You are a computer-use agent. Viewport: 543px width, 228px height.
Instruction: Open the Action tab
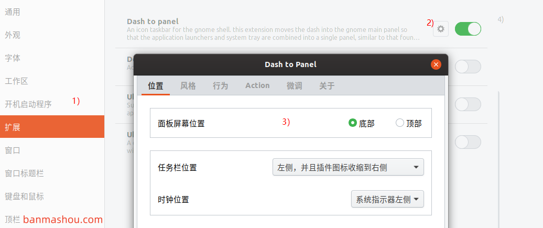[x=257, y=85]
